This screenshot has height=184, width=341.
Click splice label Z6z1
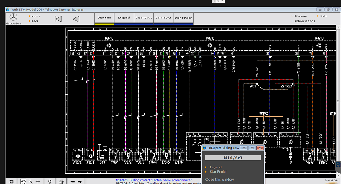coord(252,86)
